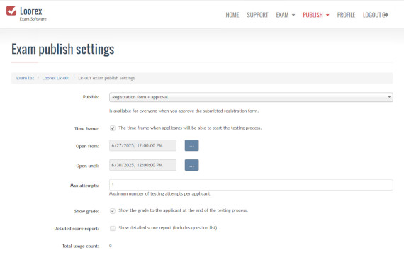Open the Publish mode dropdown

coord(251,97)
